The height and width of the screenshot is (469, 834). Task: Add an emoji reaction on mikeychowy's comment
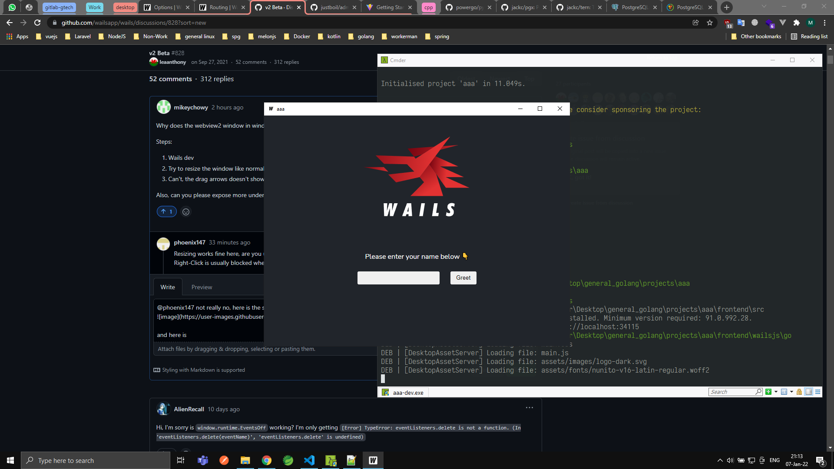(186, 211)
